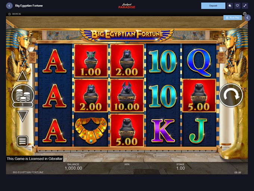
Task: Click the Deposit button
Action: (x=213, y=6)
